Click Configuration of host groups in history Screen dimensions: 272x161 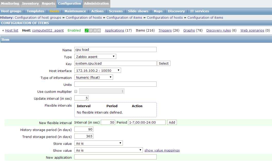pyautogui.click(x=38, y=18)
